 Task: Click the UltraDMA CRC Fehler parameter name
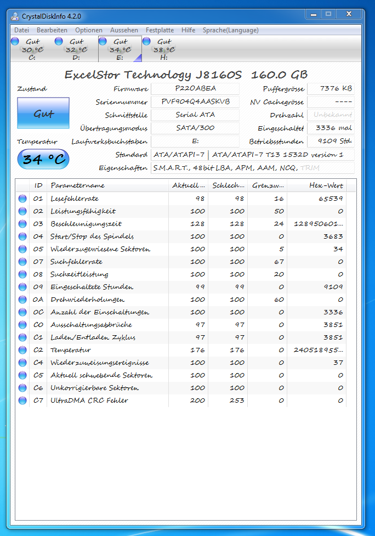click(x=89, y=400)
